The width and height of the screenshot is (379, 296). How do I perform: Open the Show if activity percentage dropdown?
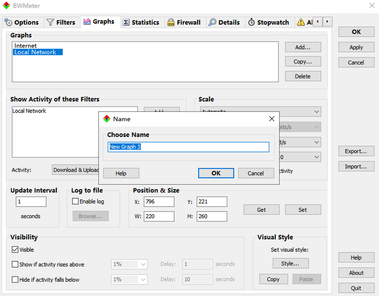coord(129,264)
